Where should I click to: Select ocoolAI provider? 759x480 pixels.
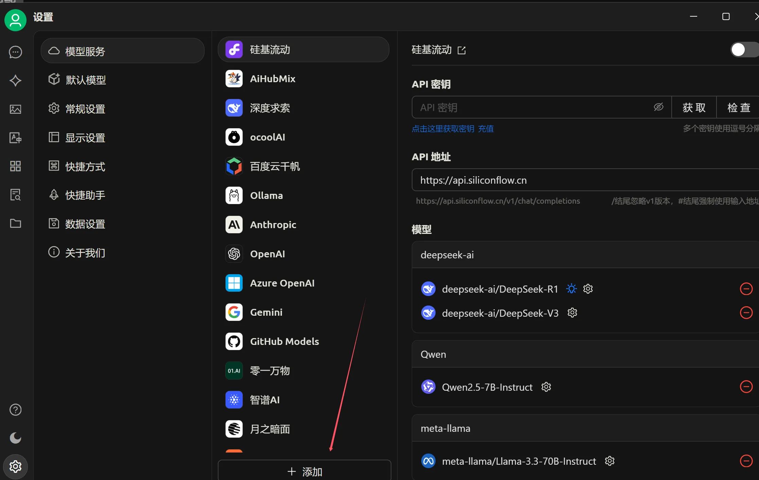(303, 137)
